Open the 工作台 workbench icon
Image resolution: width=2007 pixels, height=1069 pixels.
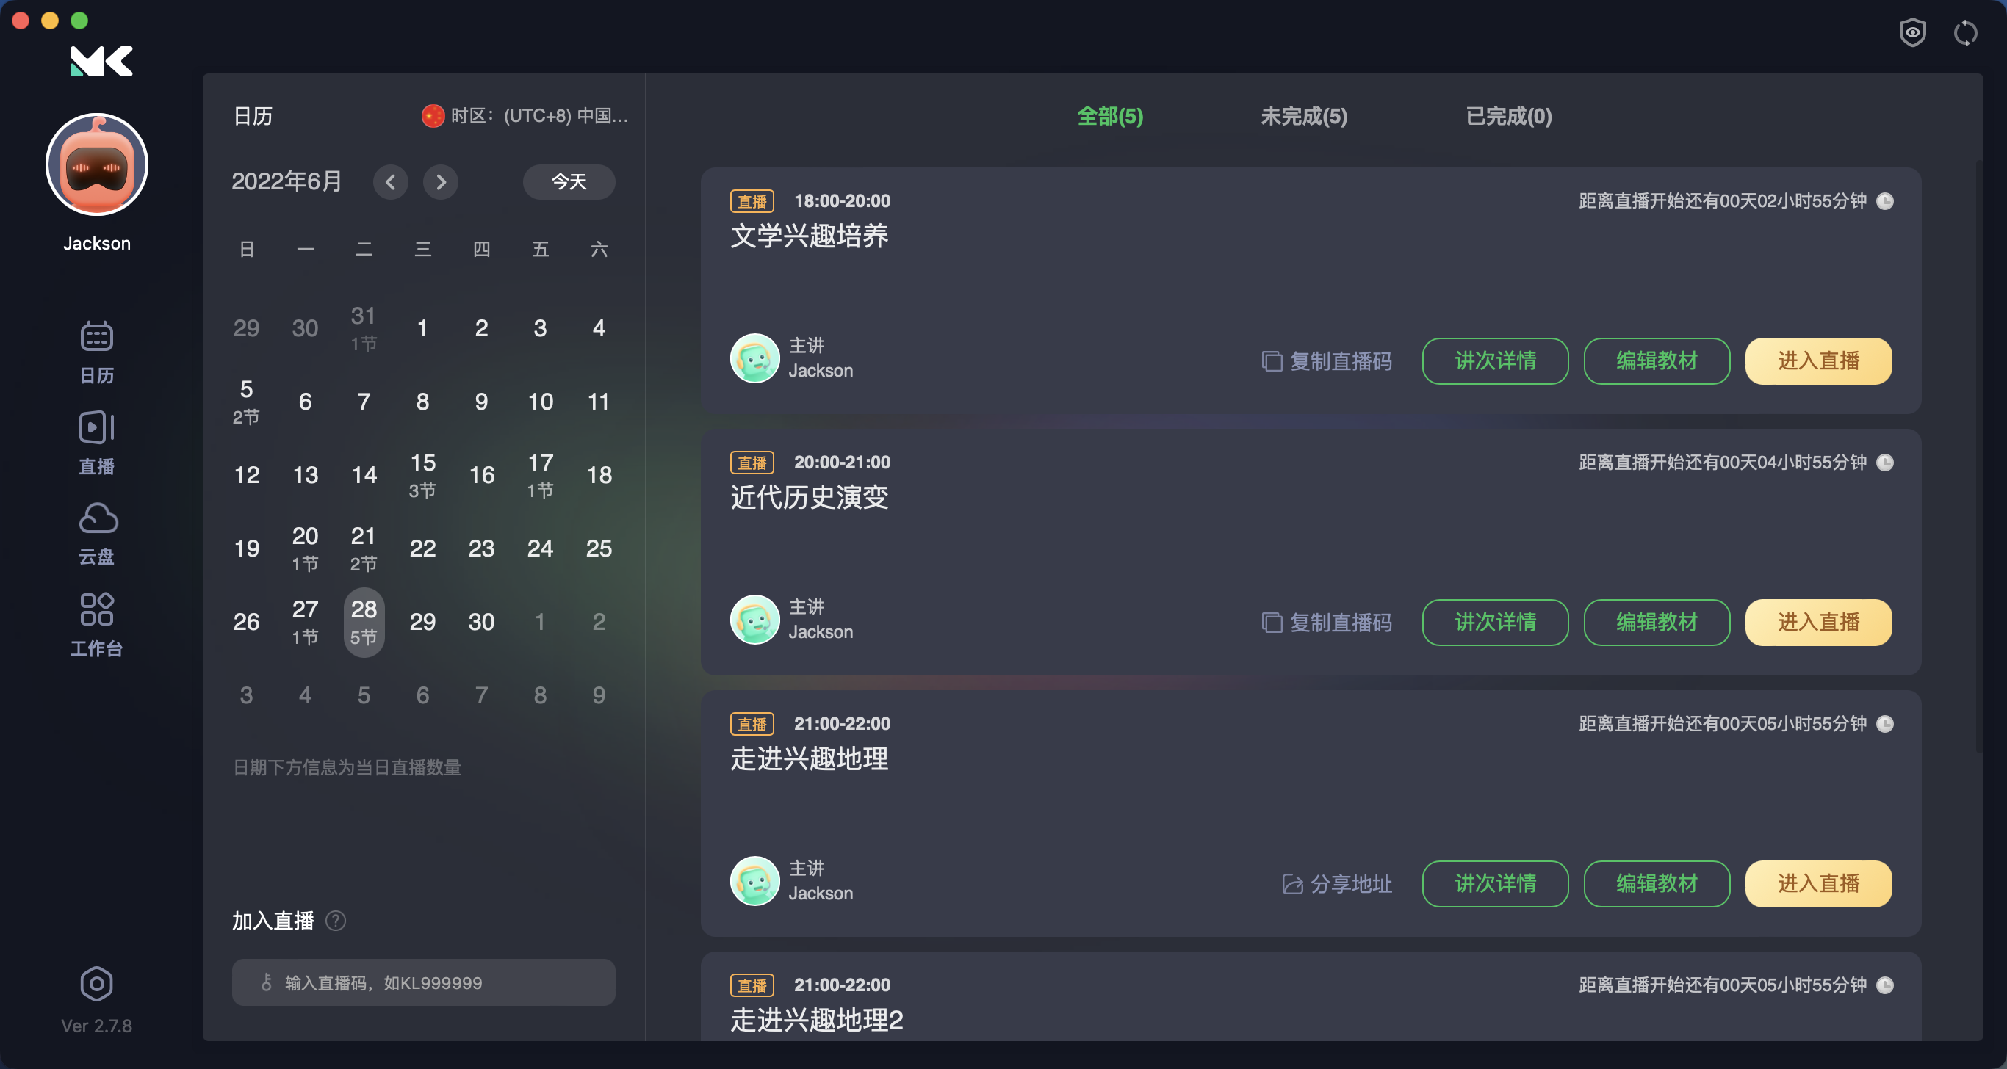(97, 623)
